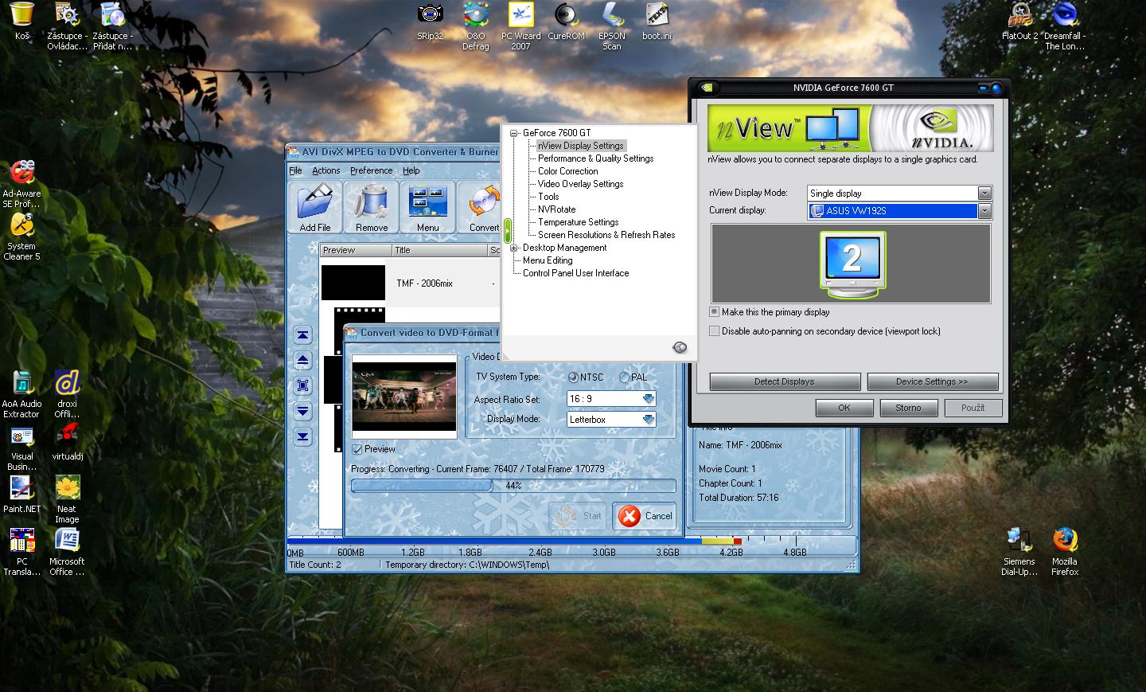Select Performance & Quality Settings tree item

click(x=595, y=158)
